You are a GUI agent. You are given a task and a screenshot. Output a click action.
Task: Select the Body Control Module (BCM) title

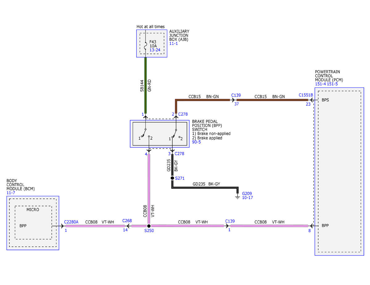click(21, 184)
